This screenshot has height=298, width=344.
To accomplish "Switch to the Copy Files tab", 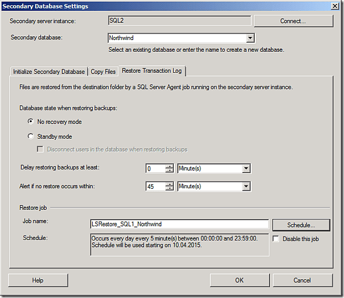I will click(x=103, y=72).
